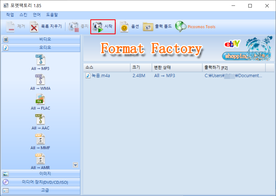This screenshot has height=196, width=276.
Task: Open the 작업 menu
Action: tap(10, 15)
